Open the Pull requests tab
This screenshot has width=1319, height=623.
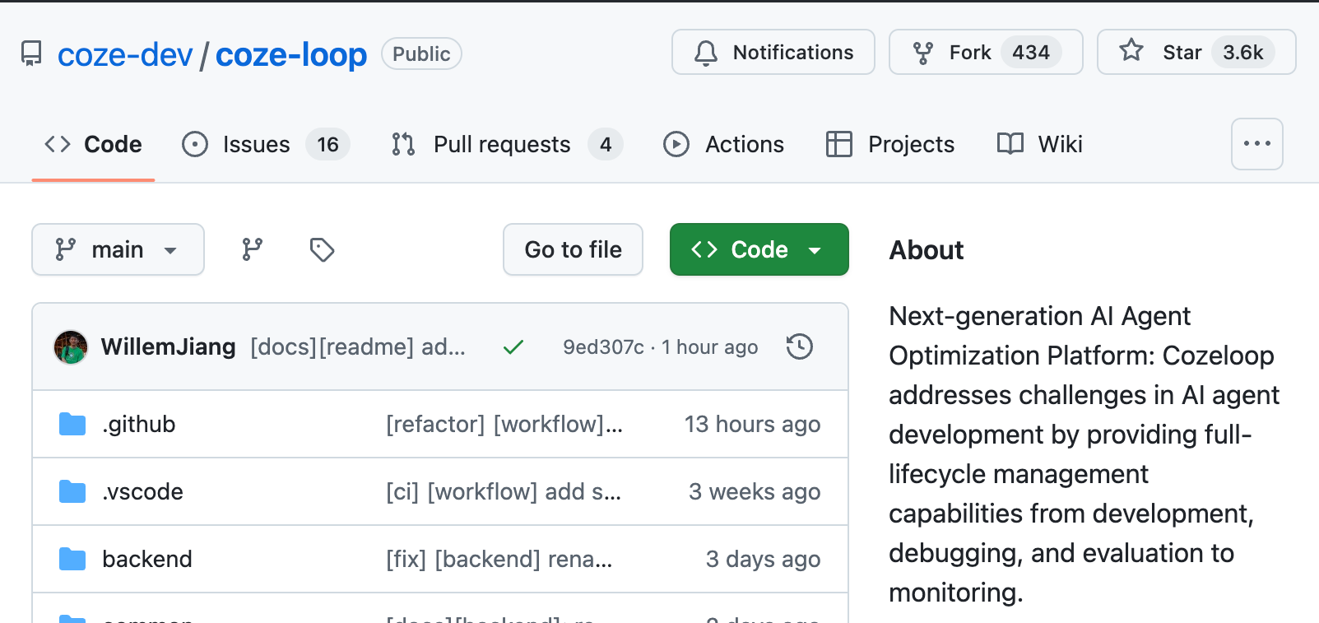[x=507, y=144]
